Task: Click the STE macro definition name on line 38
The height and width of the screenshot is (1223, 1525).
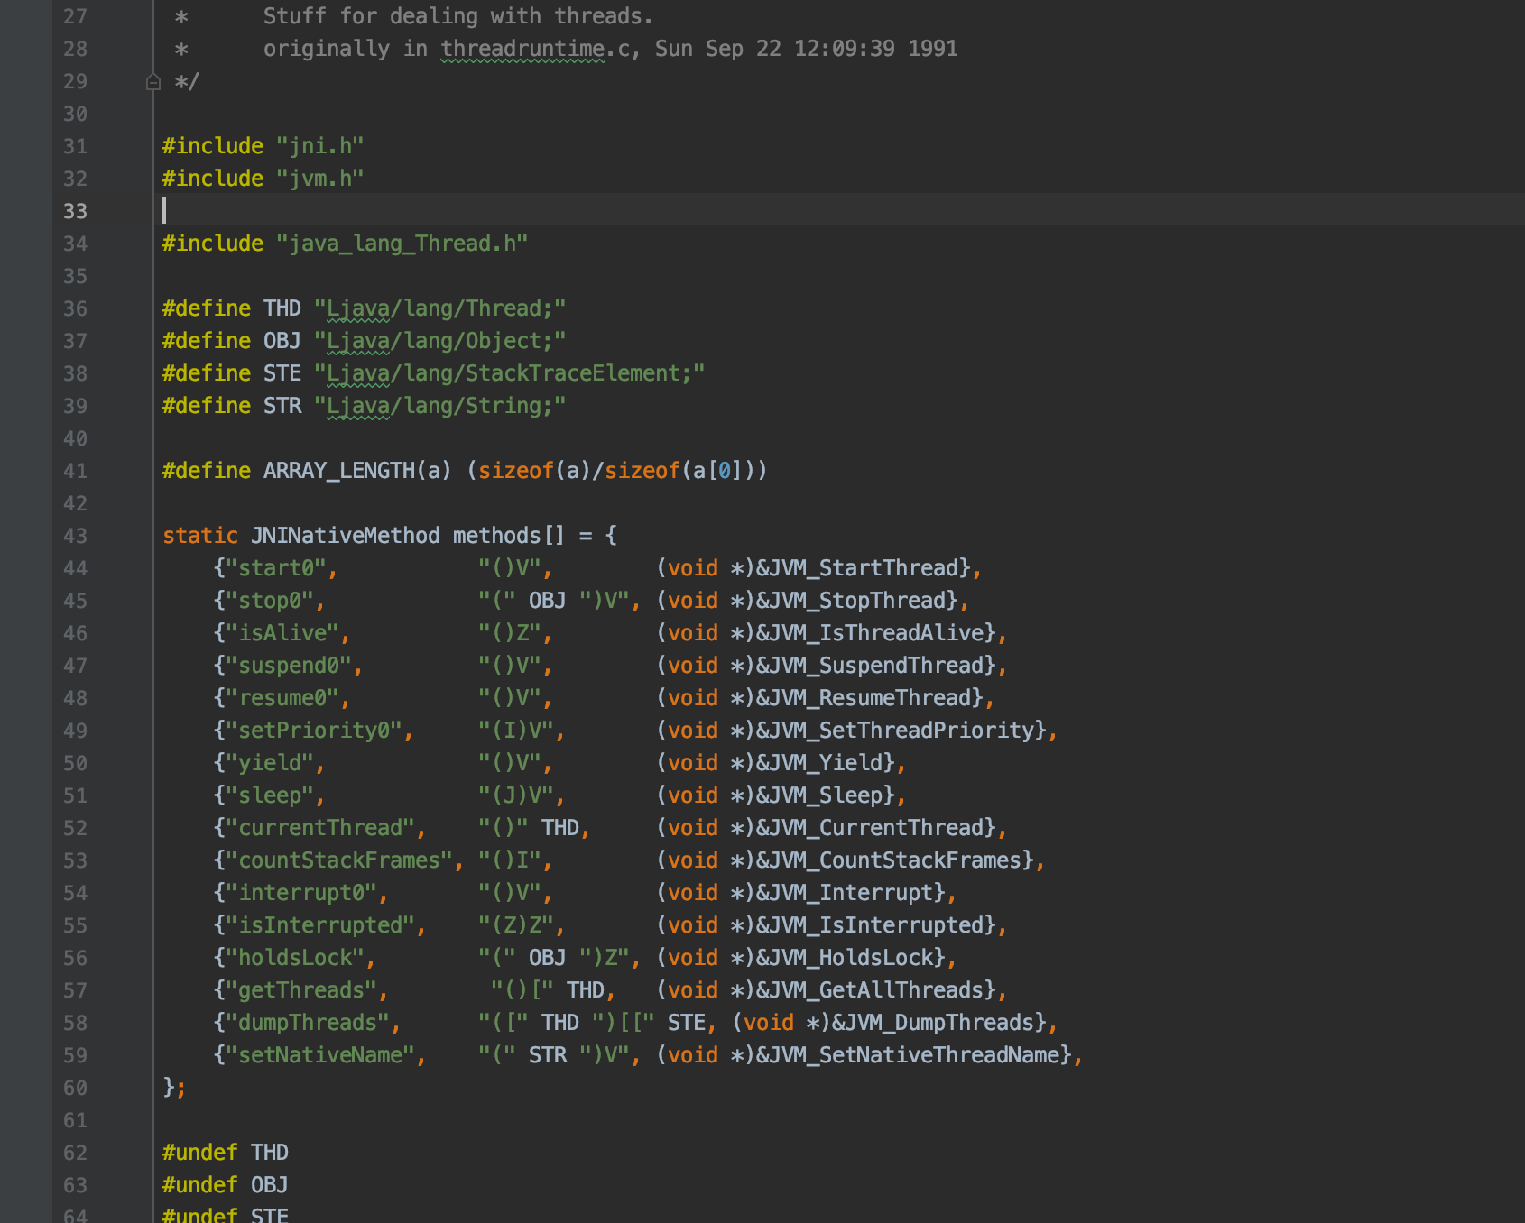Action: click(282, 373)
